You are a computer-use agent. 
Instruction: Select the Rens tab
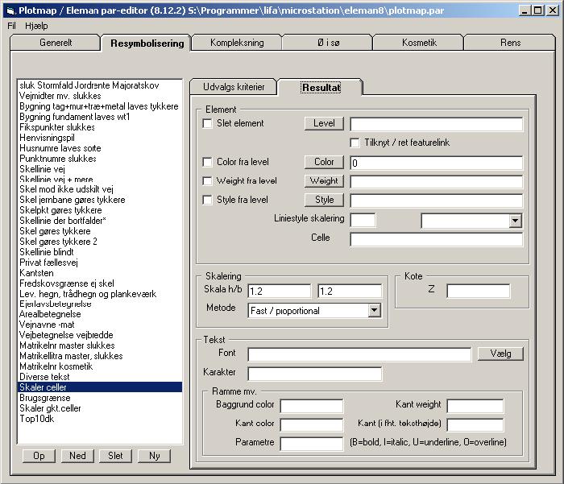click(510, 43)
